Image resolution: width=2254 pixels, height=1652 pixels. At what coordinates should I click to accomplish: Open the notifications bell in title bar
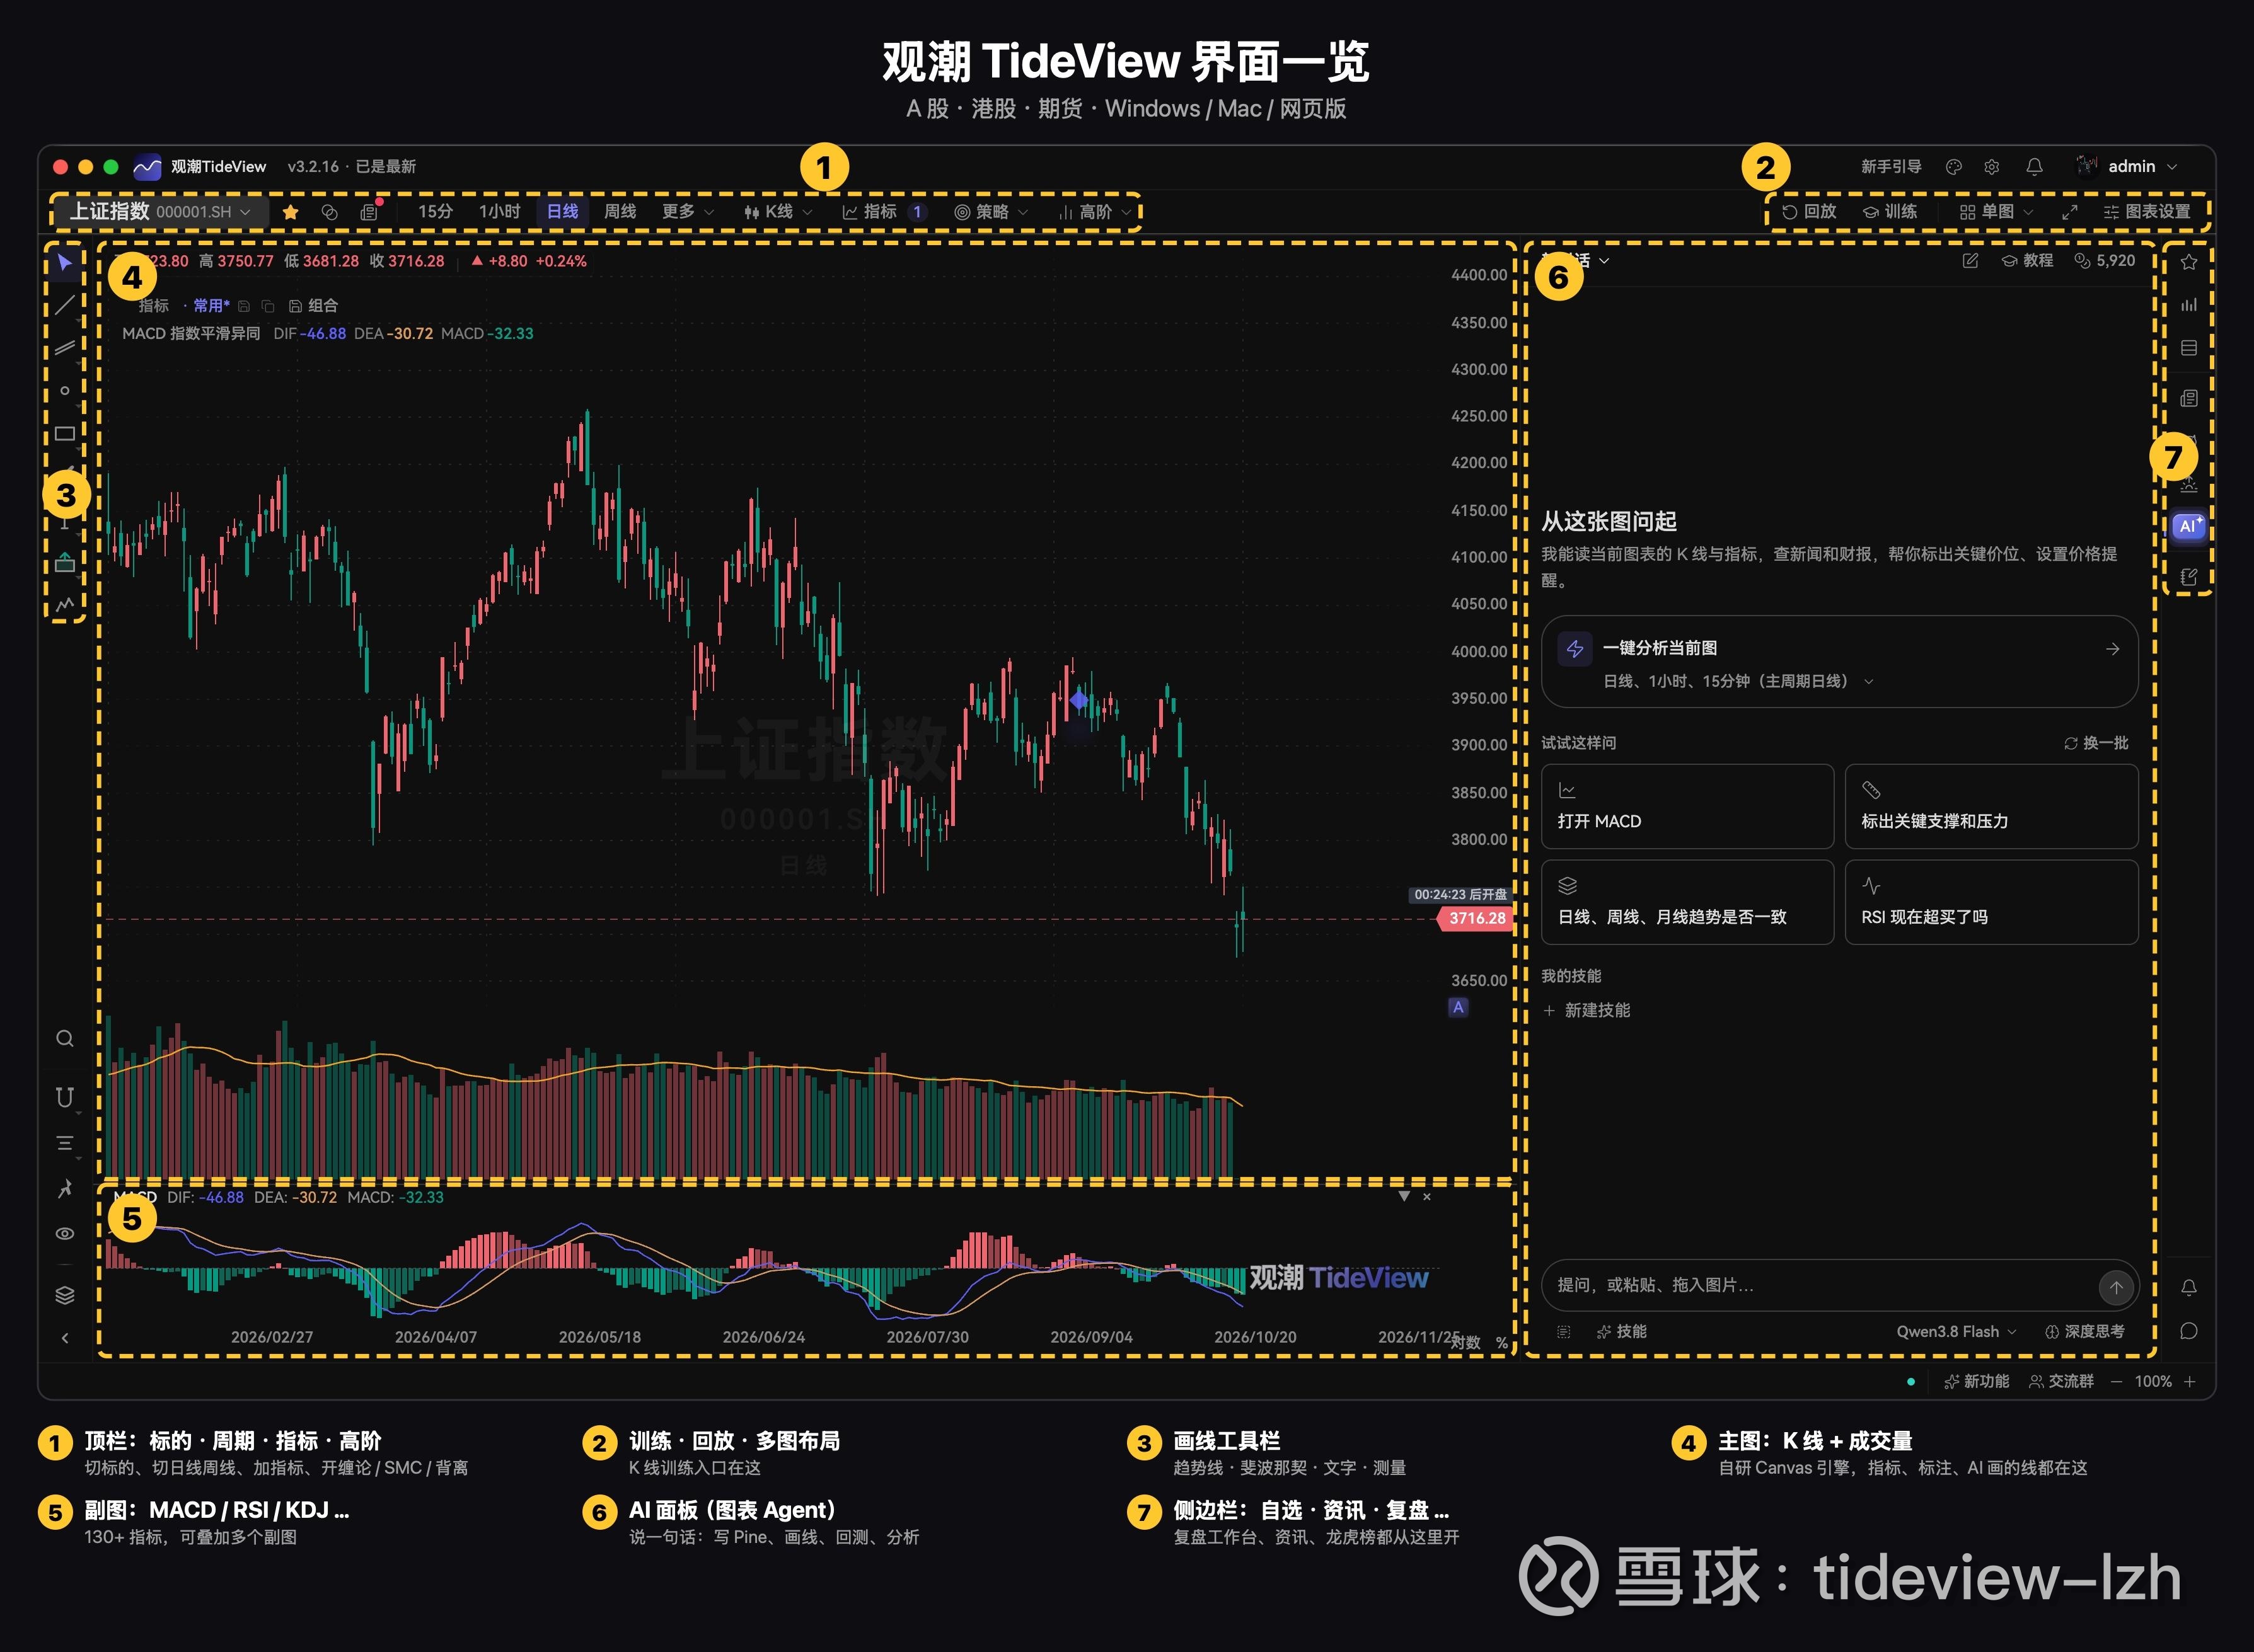coord(2034,167)
